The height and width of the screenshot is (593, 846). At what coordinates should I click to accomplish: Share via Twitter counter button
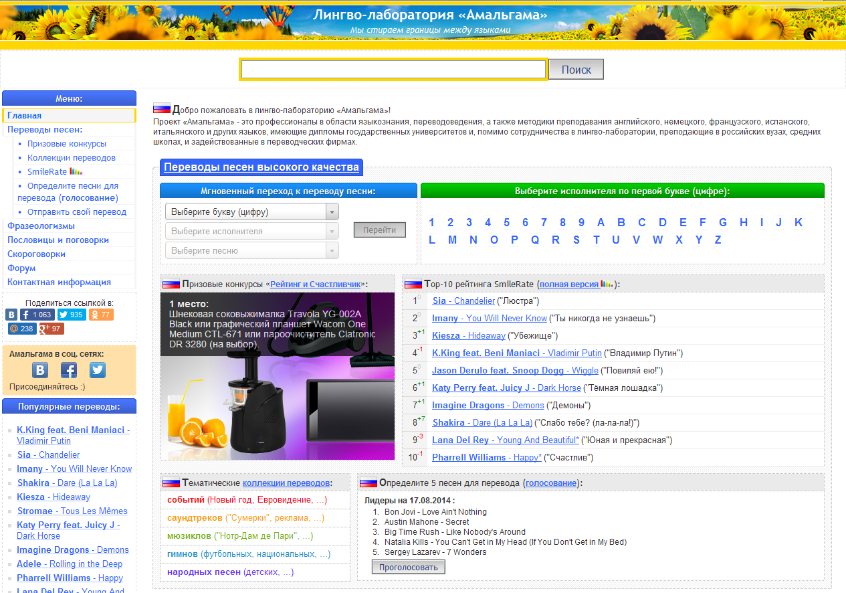[x=71, y=315]
